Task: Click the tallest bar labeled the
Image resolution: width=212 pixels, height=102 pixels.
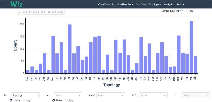Action: (x=191, y=47)
